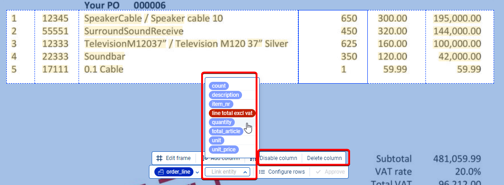
Task: Click the Configure rows label
Action: tap(287, 172)
